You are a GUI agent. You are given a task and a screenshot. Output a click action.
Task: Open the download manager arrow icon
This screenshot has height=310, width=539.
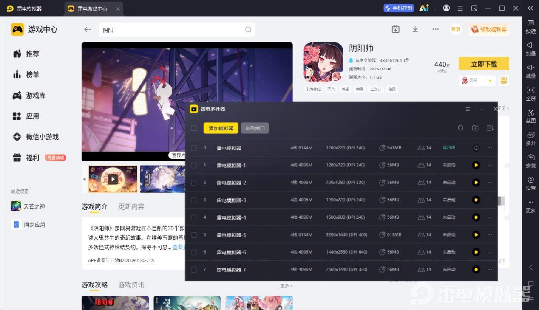[415, 29]
